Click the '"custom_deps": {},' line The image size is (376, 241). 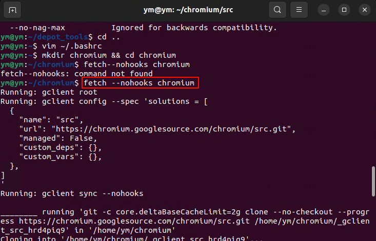(x=61, y=147)
